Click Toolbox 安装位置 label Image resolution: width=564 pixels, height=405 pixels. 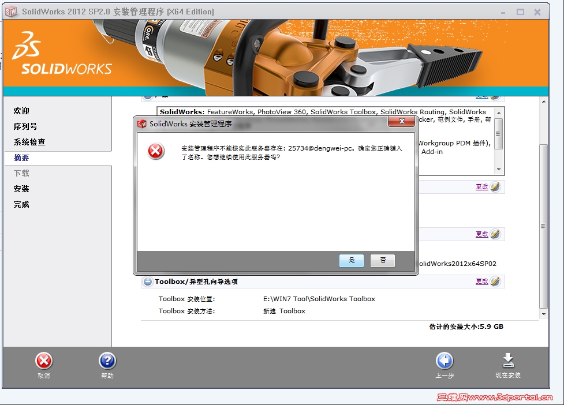[186, 299]
